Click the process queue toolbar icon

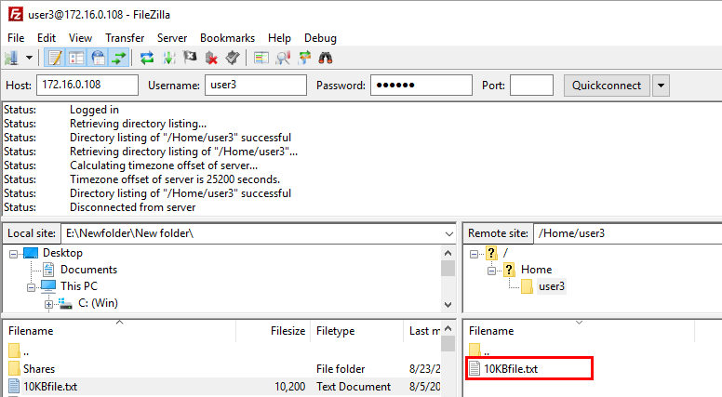[168, 58]
